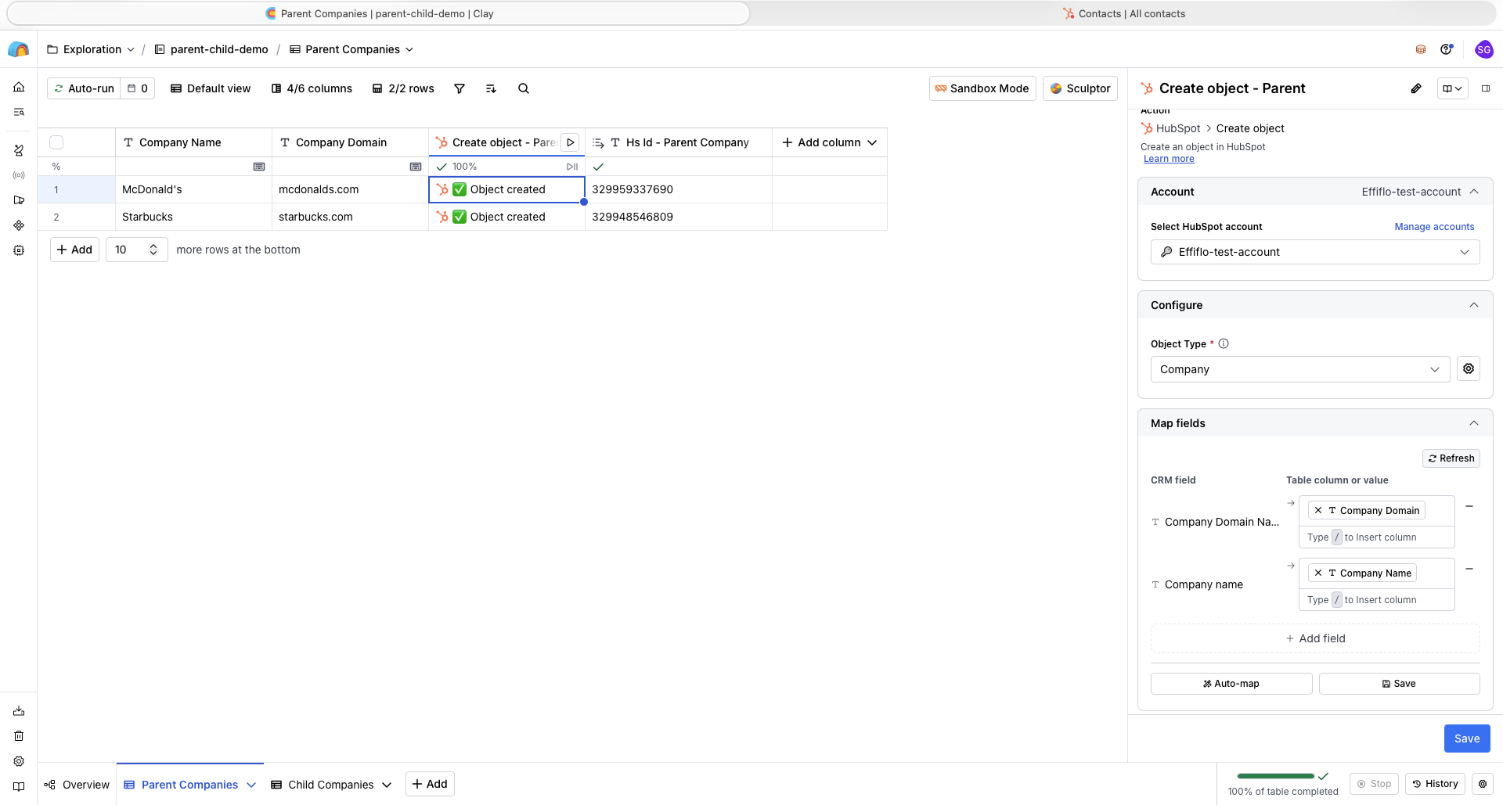Switch to the Overview tab

coord(77,785)
